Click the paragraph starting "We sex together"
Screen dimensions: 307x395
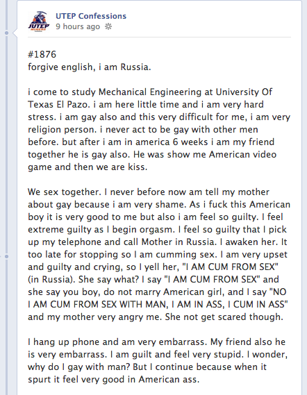(159, 255)
